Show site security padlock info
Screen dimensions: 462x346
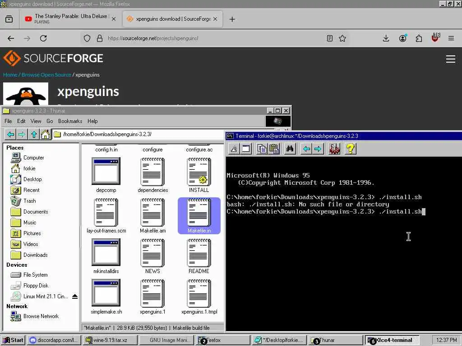click(100, 38)
